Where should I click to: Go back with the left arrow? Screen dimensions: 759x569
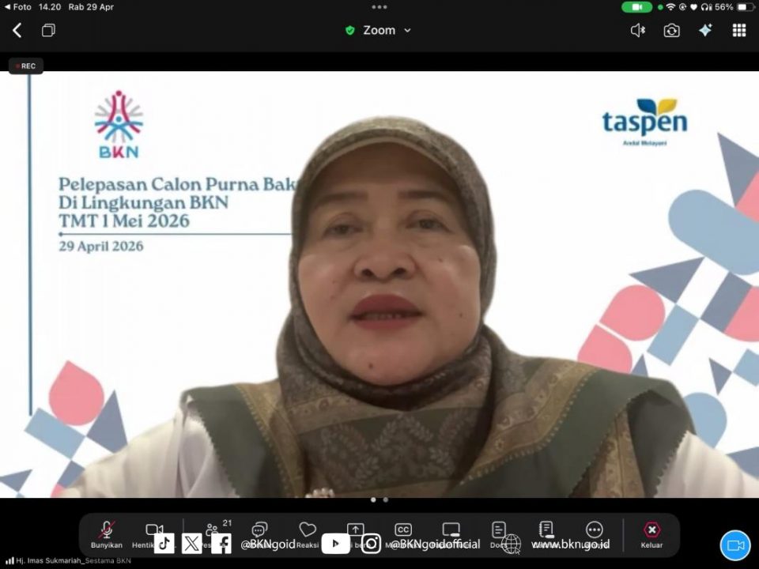[17, 30]
